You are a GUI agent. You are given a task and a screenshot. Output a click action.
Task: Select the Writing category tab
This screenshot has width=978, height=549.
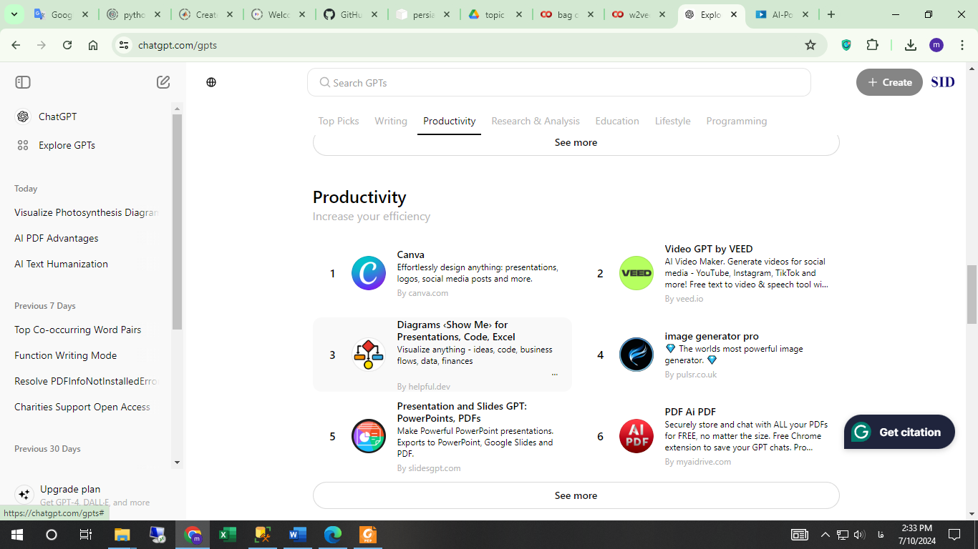point(391,121)
